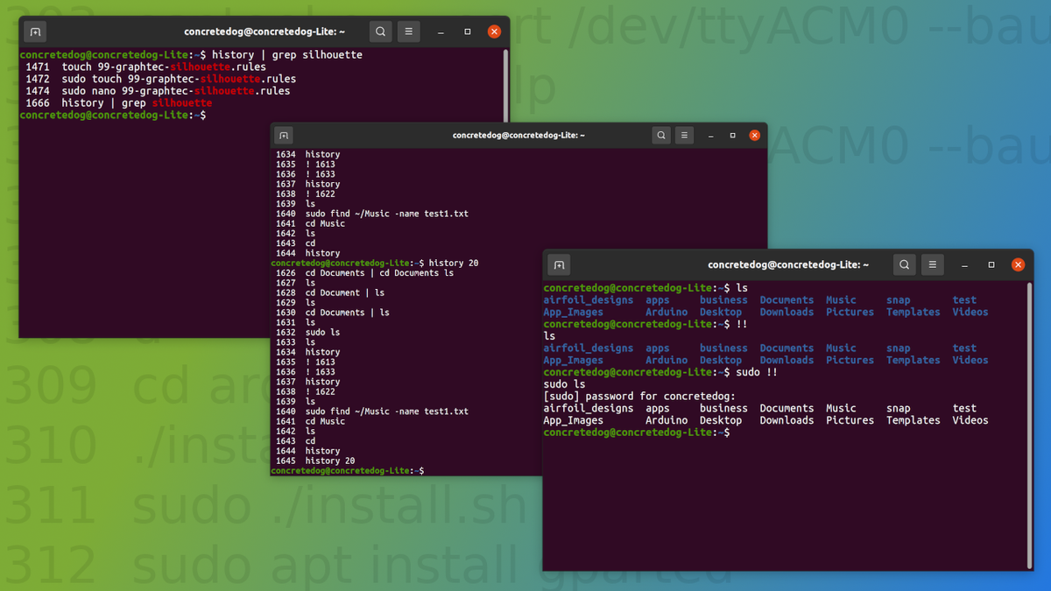The image size is (1051, 591).
Task: Click line 1645 history 20
Action: tap(314, 461)
